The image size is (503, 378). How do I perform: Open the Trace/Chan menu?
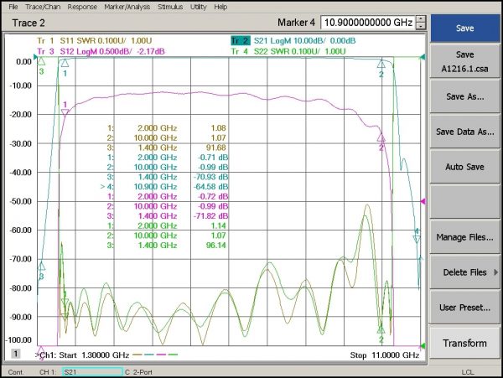[43, 7]
